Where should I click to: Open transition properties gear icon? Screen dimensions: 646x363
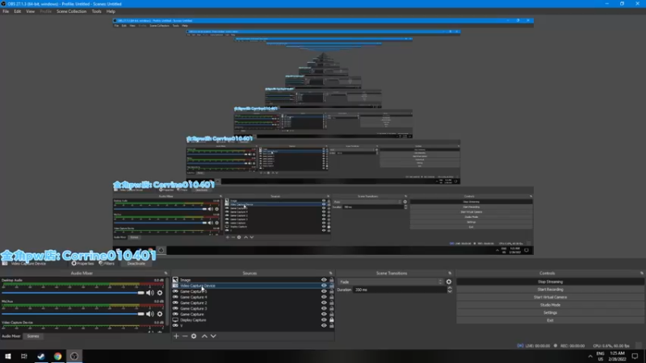[449, 282]
